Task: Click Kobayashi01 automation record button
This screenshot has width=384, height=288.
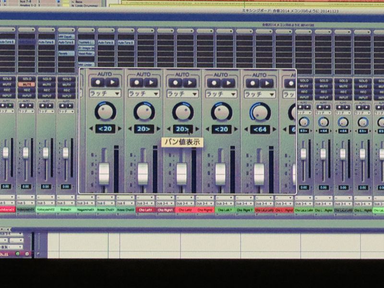Action: (23, 106)
